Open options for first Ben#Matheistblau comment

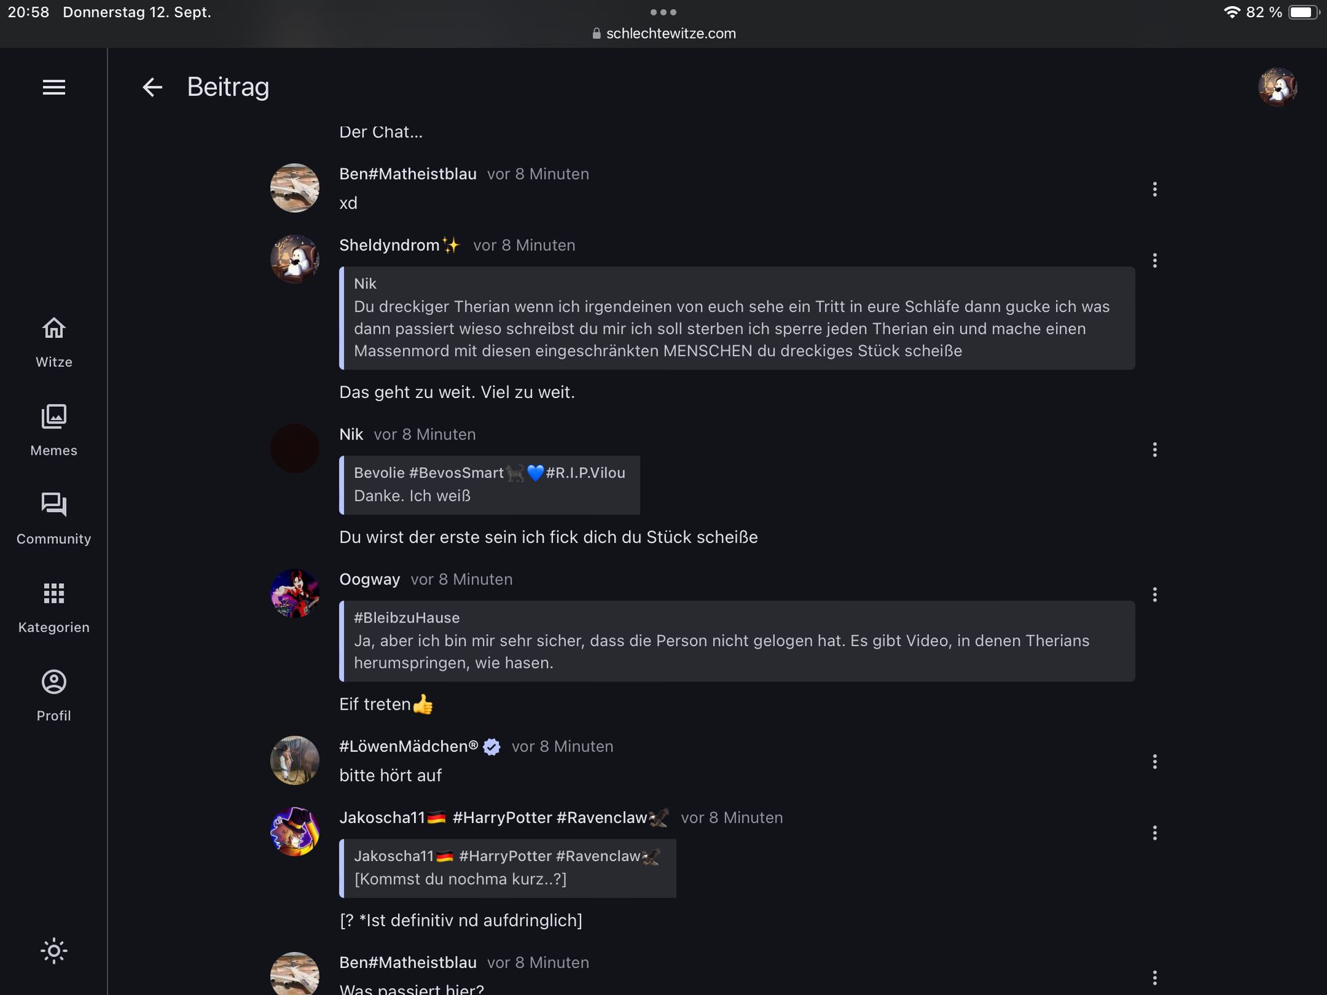tap(1154, 189)
